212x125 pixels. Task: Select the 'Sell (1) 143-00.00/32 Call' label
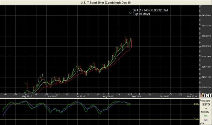(x=150, y=10)
